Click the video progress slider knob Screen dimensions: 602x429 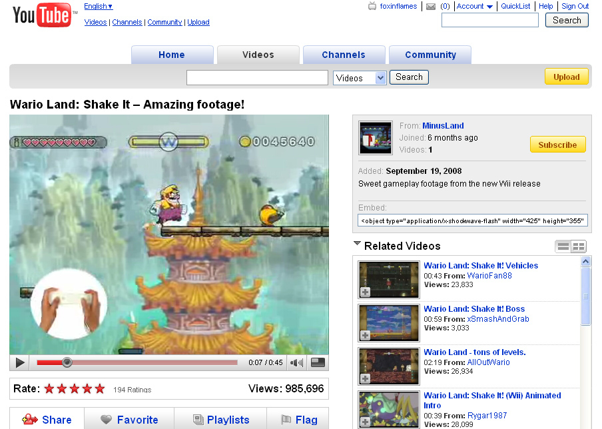coord(67,362)
